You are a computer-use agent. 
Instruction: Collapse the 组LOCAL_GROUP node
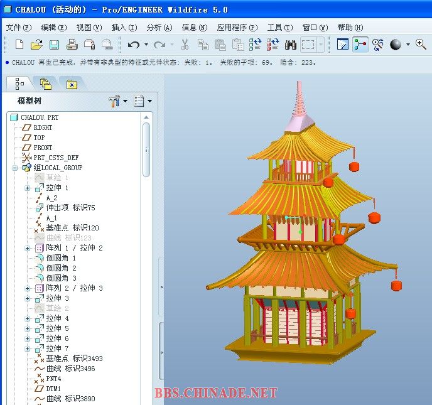(x=15, y=168)
